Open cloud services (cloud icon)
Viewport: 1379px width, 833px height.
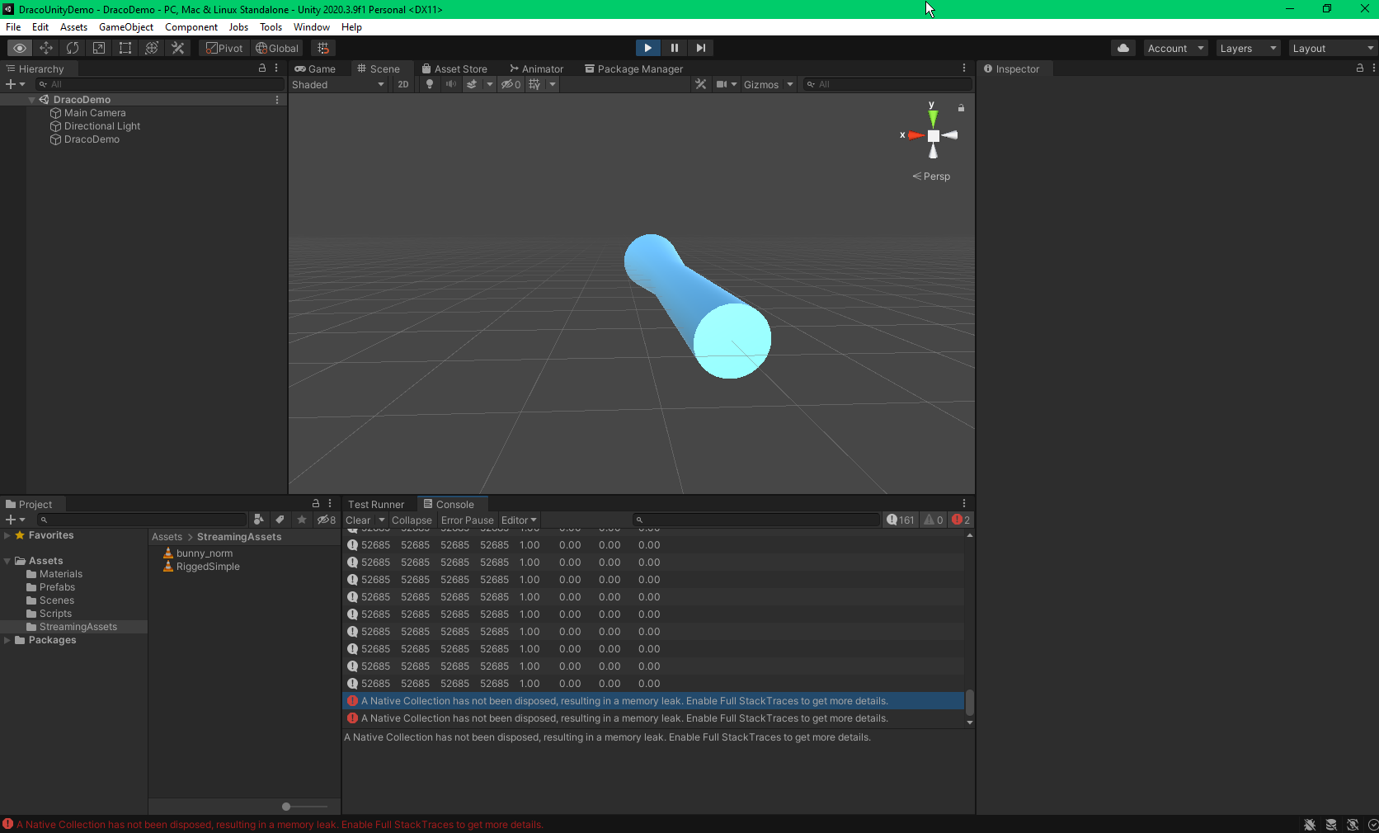(x=1123, y=48)
